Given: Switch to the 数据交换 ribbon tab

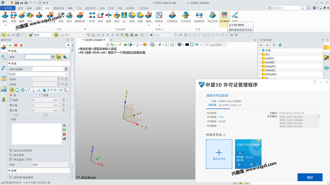Looking at the screenshot, I should (59, 8).
